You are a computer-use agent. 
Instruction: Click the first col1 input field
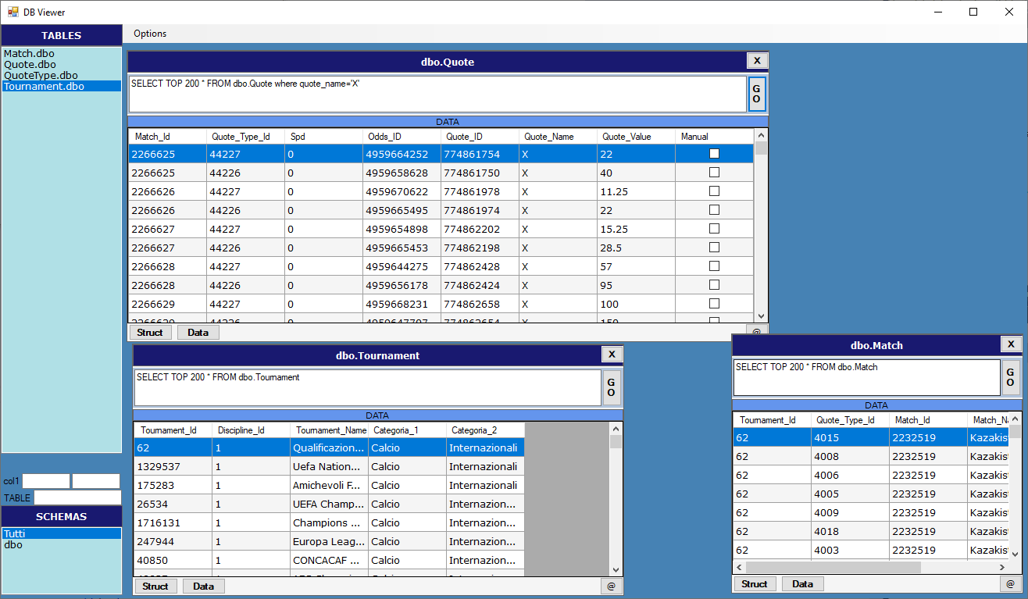pyautogui.click(x=46, y=481)
